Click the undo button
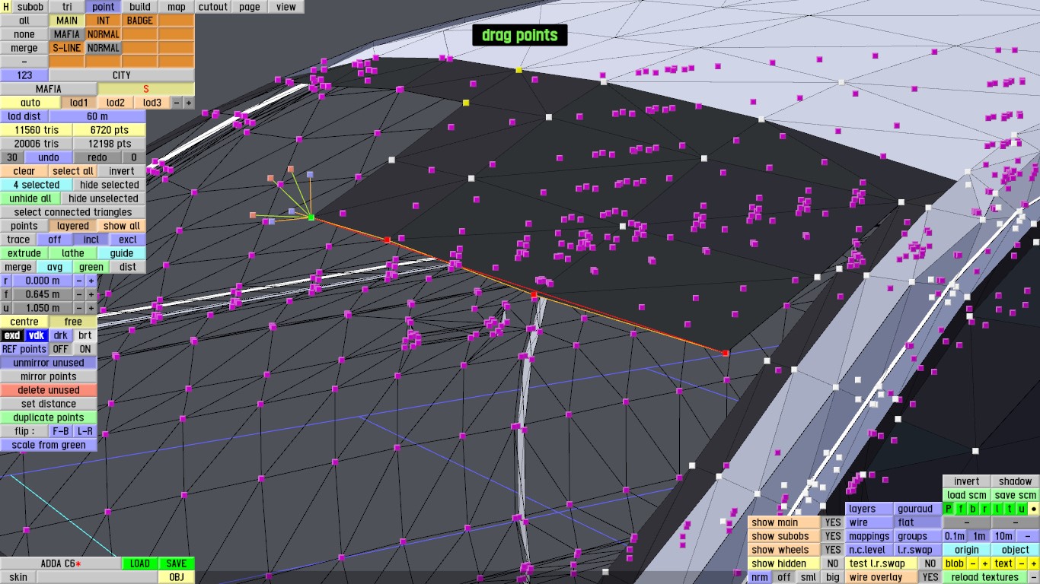 pos(49,157)
